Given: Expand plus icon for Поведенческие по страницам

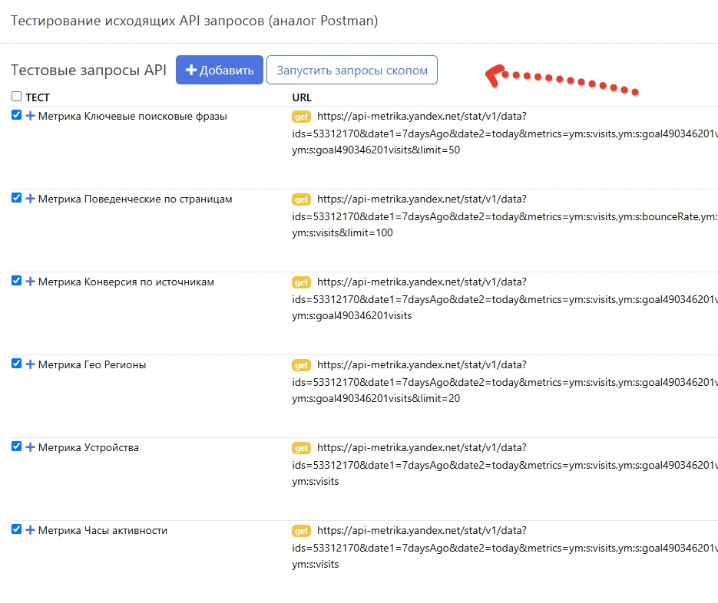Looking at the screenshot, I should (x=30, y=199).
